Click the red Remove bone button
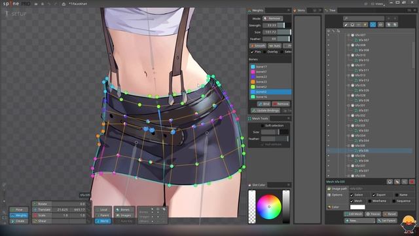The image size is (419, 236). click(x=281, y=104)
